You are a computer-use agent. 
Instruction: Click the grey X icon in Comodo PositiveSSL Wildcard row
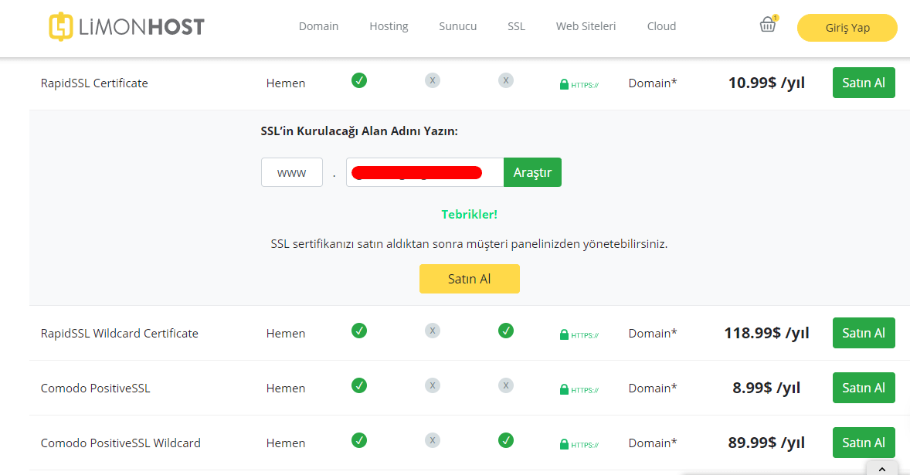(433, 441)
